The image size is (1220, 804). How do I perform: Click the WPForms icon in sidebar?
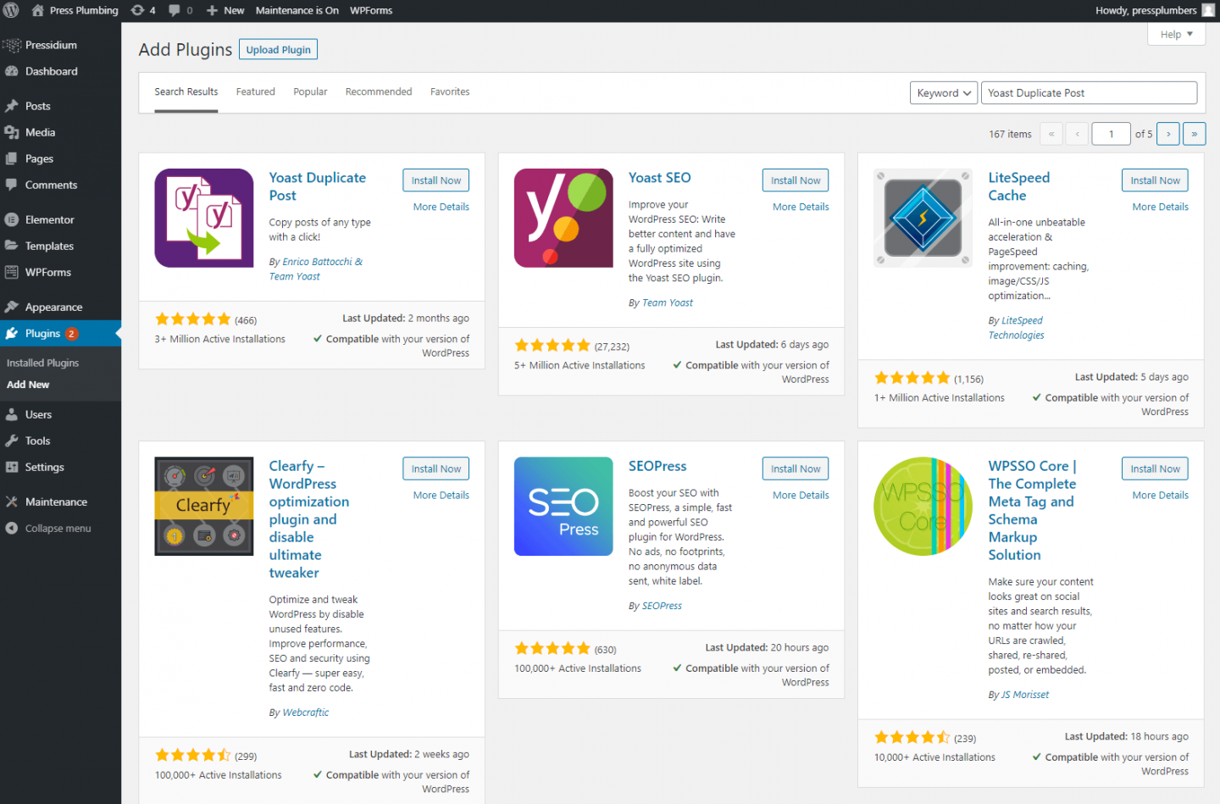coord(12,272)
